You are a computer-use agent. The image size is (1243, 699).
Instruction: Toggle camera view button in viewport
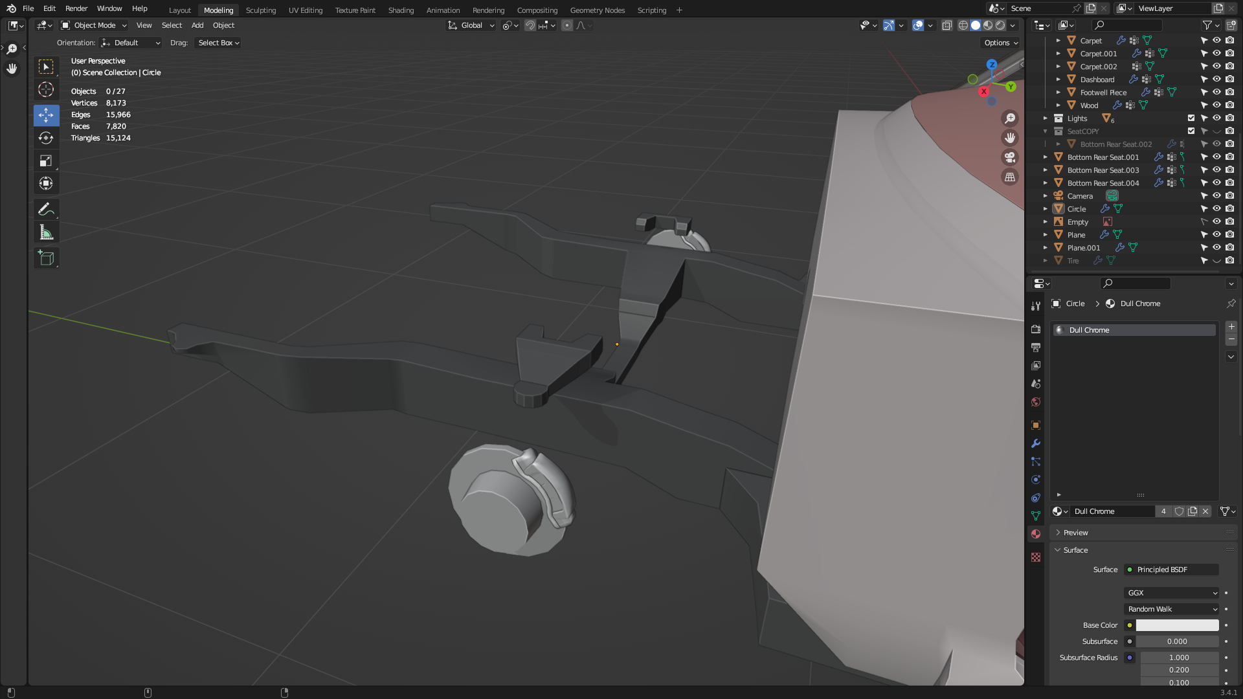point(1009,157)
